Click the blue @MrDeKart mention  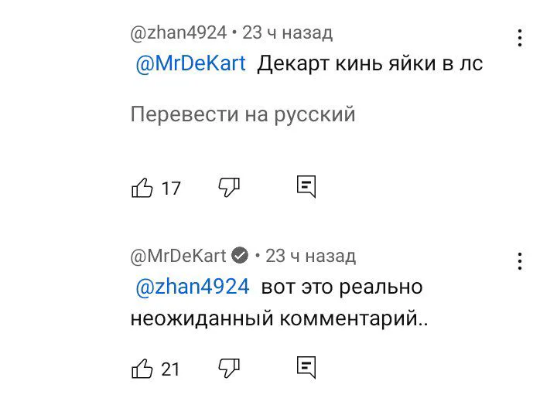(190, 63)
